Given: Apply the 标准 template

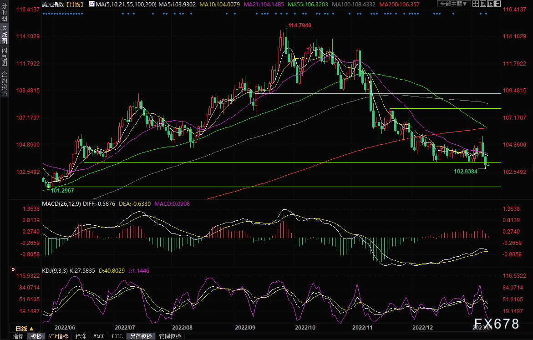Looking at the screenshot, I should [81, 337].
